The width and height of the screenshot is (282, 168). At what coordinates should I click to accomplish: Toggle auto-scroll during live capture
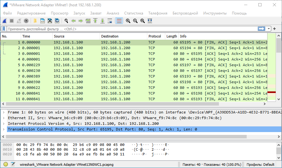pos(110,21)
